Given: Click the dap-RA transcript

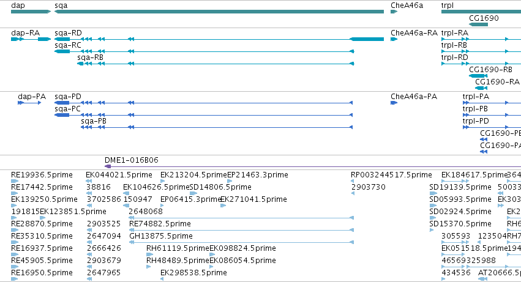Looking at the screenshot, I should 31,39.
